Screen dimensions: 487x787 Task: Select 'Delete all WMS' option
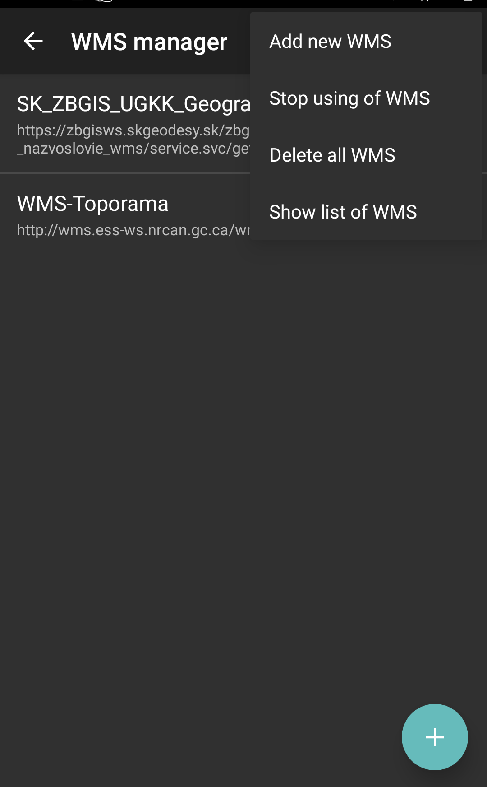point(332,155)
